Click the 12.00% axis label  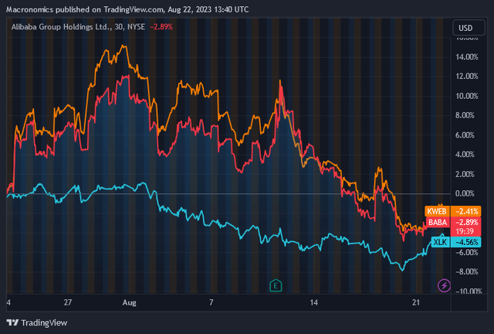[x=466, y=76]
